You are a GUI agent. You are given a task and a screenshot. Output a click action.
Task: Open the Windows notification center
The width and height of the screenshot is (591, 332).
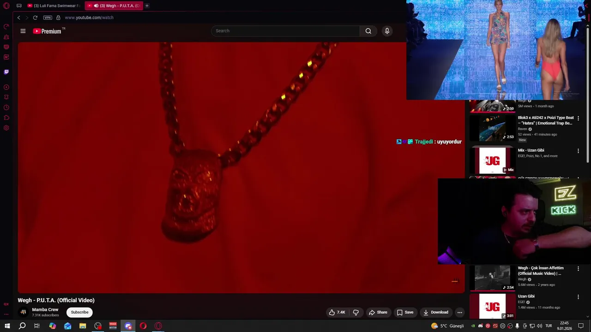click(x=581, y=326)
